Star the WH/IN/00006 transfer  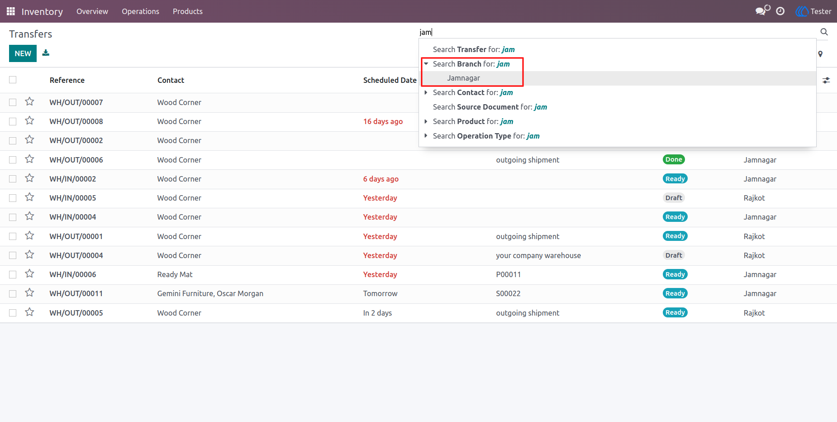[30, 274]
